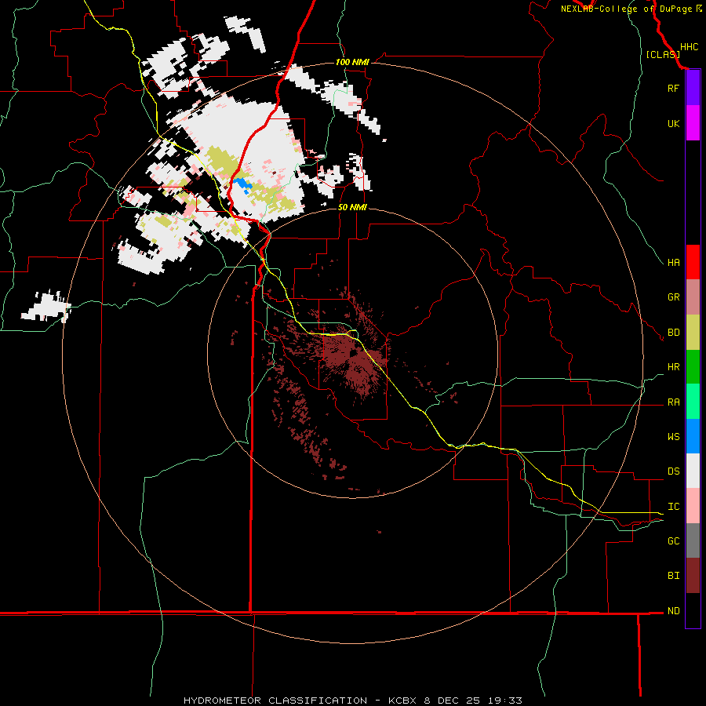This screenshot has width=706, height=706.
Task: Click the HA red legend swatch
Action: pos(693,262)
